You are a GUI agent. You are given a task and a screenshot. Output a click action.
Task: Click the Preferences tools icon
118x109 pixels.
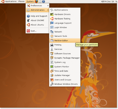click(x=28, y=6)
